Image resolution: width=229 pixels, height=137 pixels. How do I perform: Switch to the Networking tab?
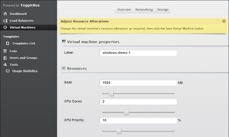point(144,9)
